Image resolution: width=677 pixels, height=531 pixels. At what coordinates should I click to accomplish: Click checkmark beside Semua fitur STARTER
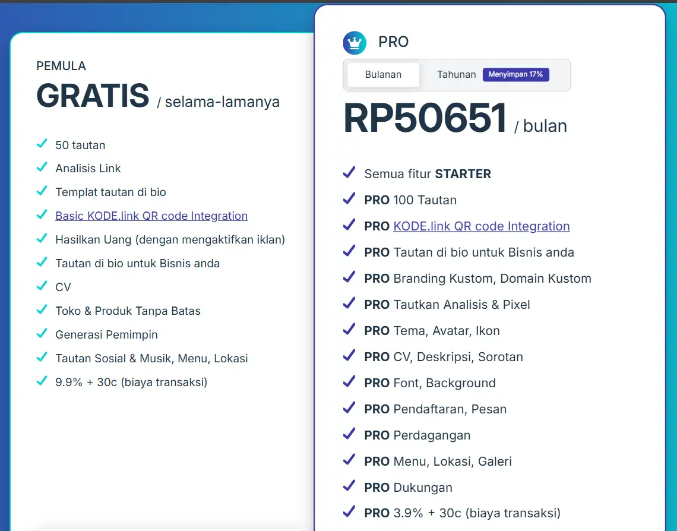(349, 173)
